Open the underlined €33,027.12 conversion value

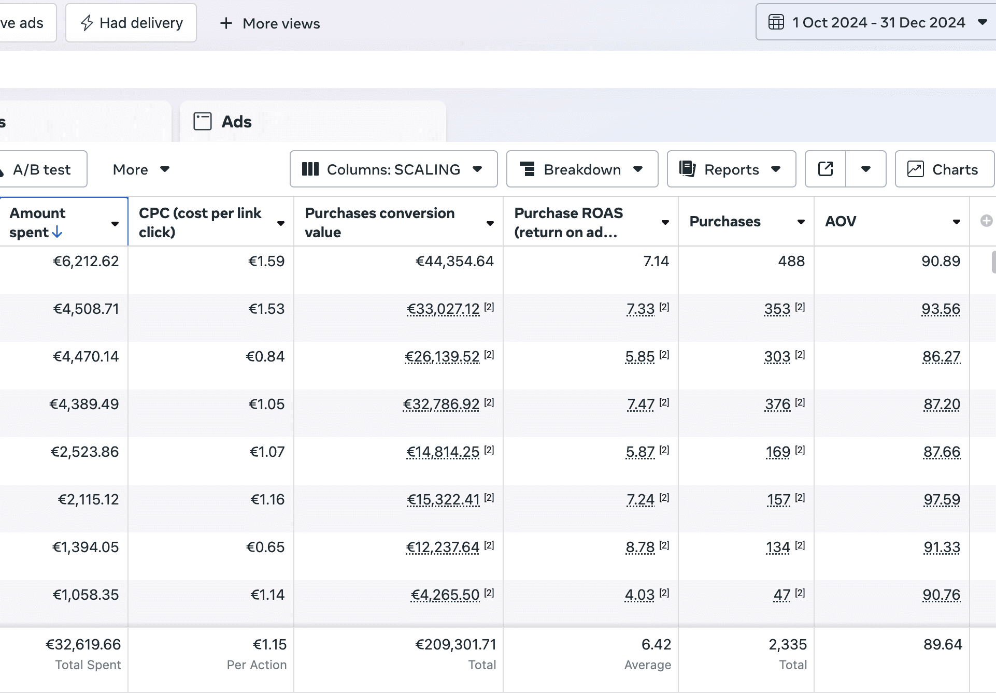click(443, 309)
